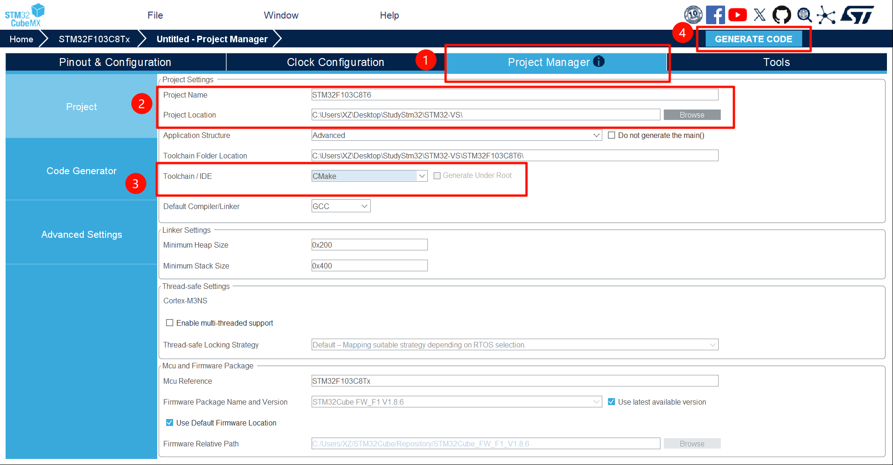This screenshot has height=465, width=893.
Task: Click the Minimum Heap Size field
Action: [x=369, y=245]
